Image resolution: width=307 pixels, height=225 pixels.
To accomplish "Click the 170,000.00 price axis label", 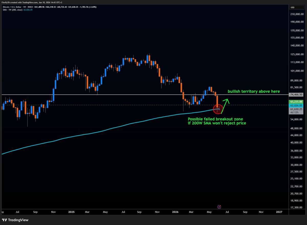I will [x=297, y=30].
